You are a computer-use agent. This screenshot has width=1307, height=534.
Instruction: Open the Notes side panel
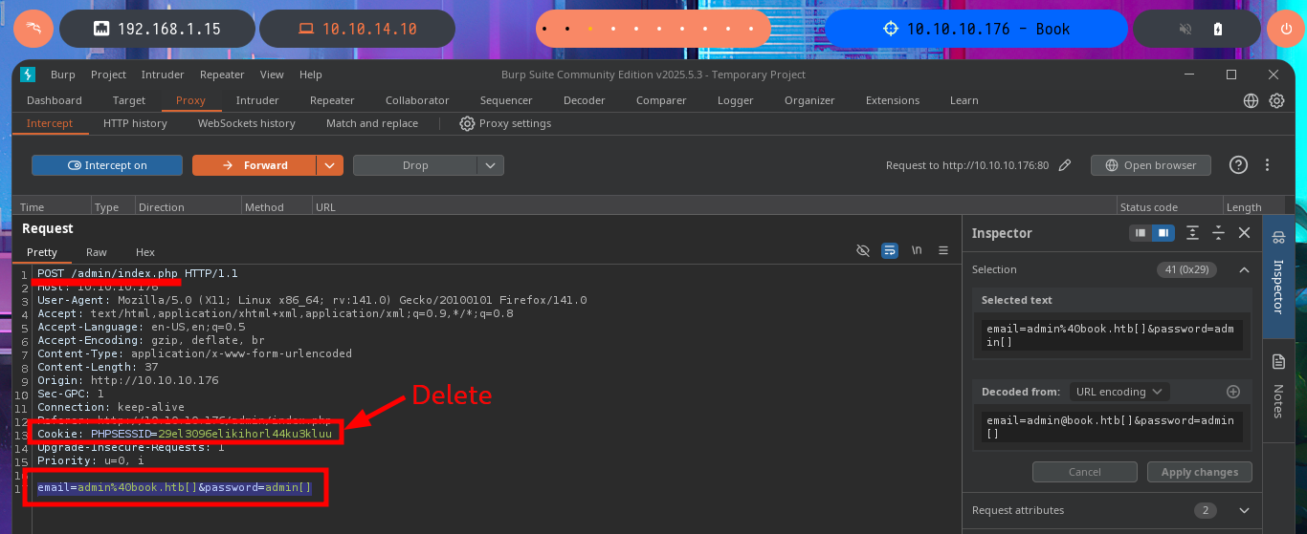[x=1277, y=387]
